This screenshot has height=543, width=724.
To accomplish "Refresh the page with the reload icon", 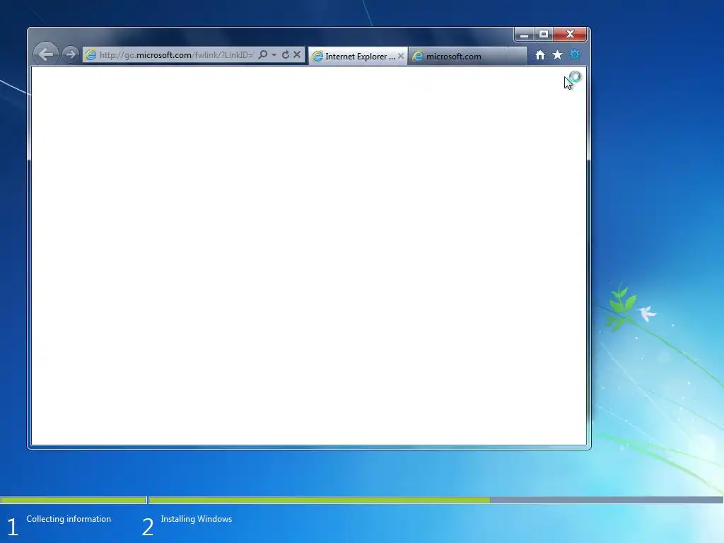I will pos(286,54).
